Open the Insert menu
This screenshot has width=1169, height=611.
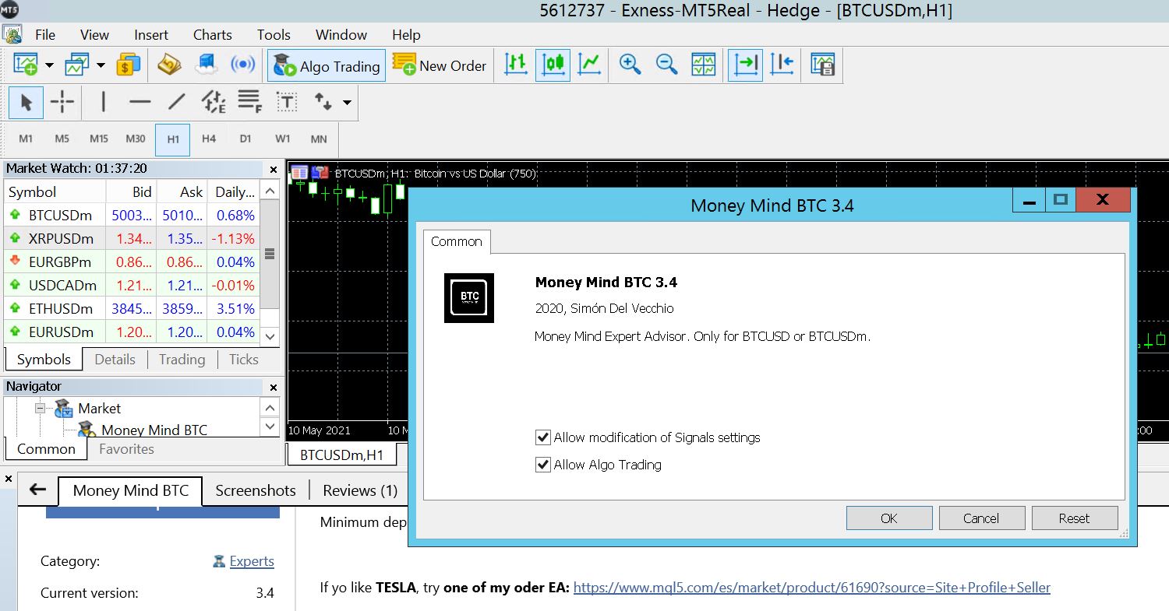click(x=151, y=34)
